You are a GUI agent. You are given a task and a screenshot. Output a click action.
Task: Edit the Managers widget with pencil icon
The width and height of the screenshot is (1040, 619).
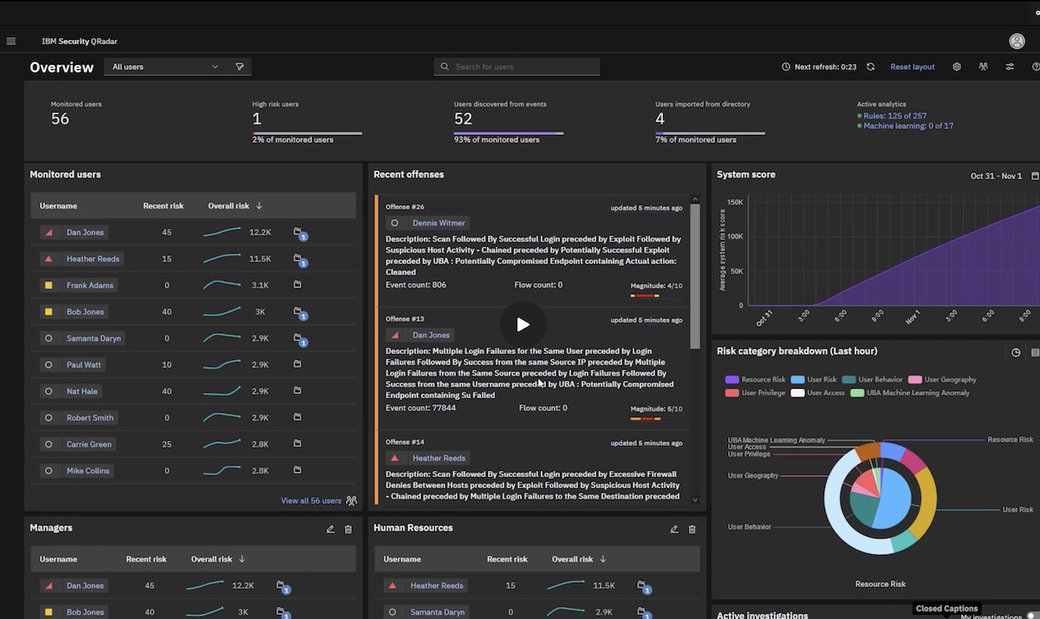330,529
